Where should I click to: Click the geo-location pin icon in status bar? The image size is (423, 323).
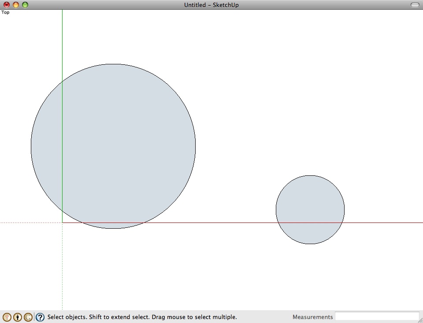7,317
